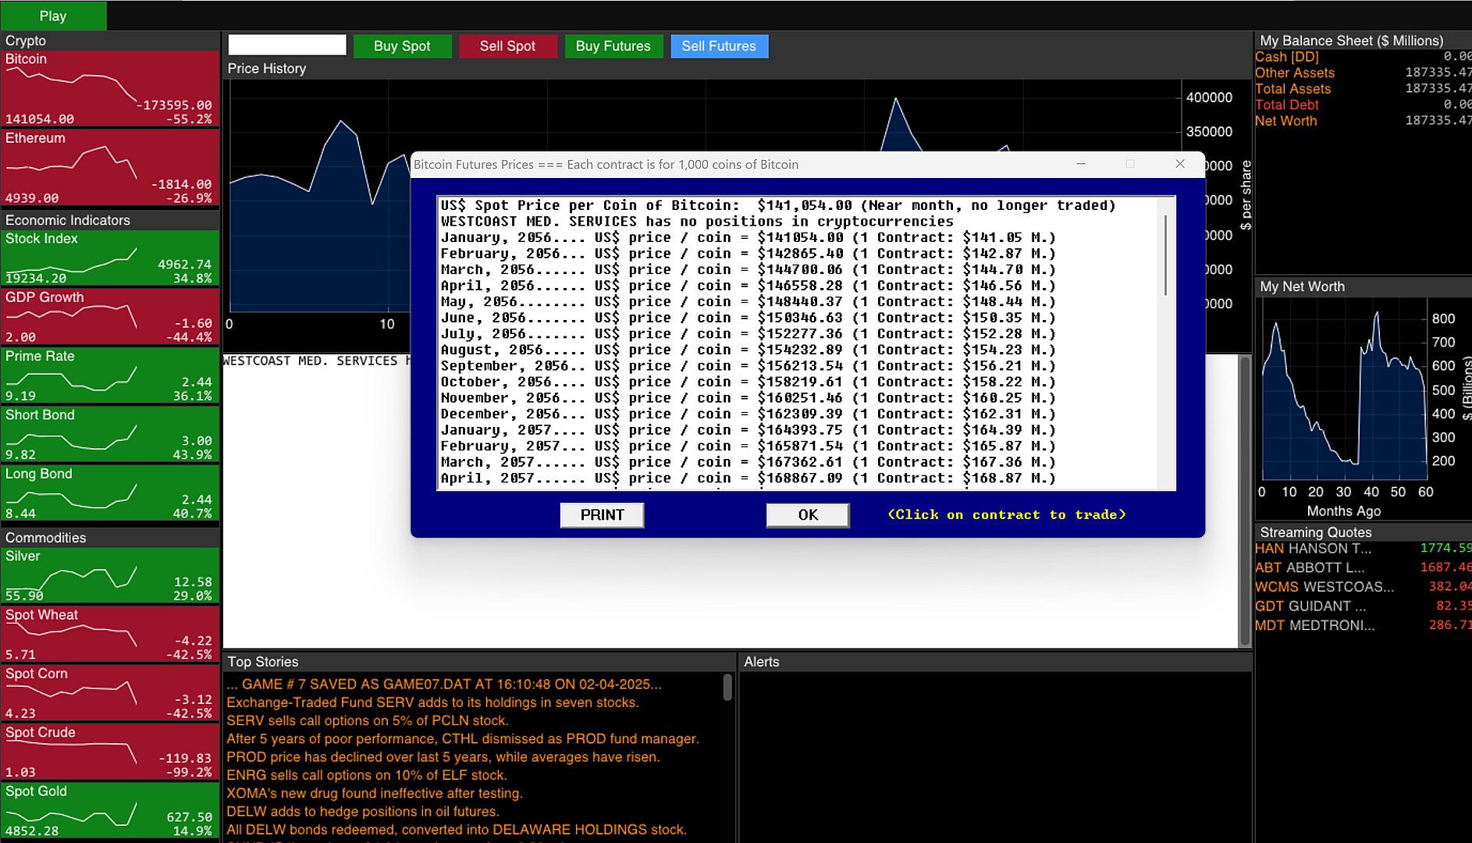This screenshot has width=1472, height=843.
Task: Open the Silver commodity tile
Action: (x=110, y=575)
